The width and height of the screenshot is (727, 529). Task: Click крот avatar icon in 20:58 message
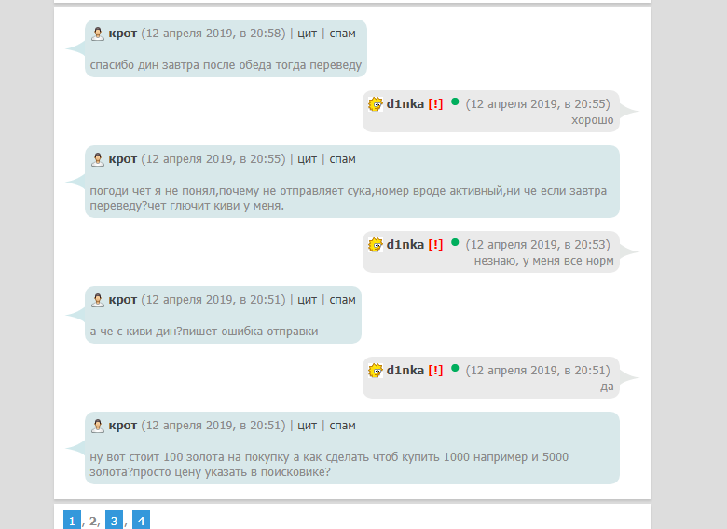coord(97,34)
